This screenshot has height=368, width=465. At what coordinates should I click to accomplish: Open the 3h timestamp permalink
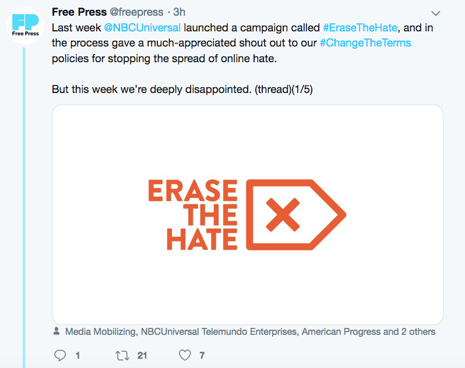point(179,12)
